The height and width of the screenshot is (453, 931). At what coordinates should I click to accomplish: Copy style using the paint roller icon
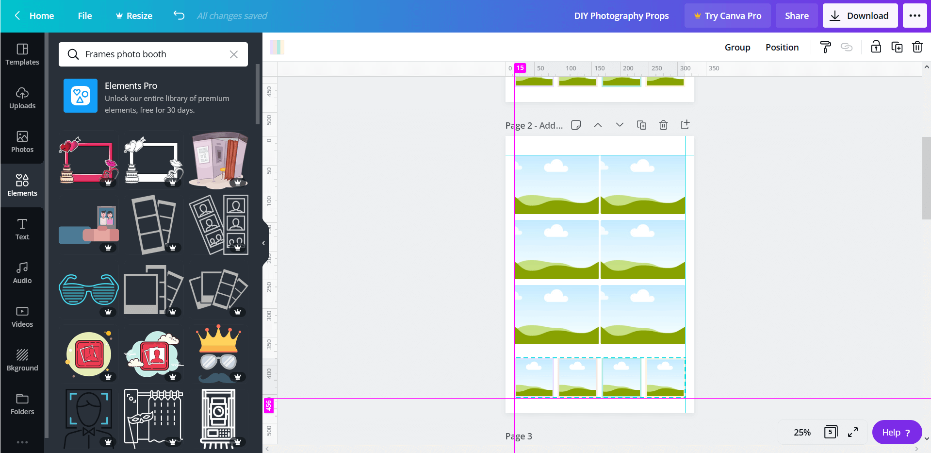[825, 47]
